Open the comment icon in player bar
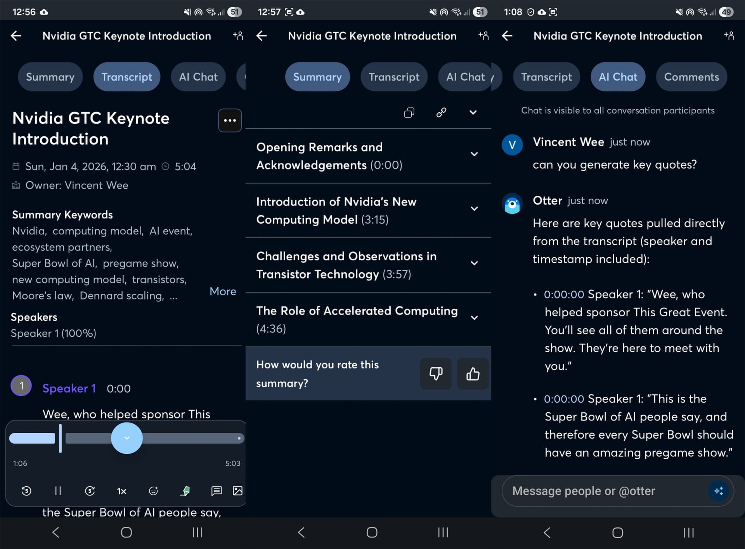The image size is (745, 549). (x=217, y=491)
